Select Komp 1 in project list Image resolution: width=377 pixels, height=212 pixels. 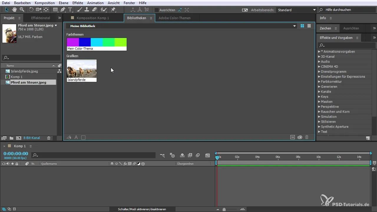pos(16,77)
